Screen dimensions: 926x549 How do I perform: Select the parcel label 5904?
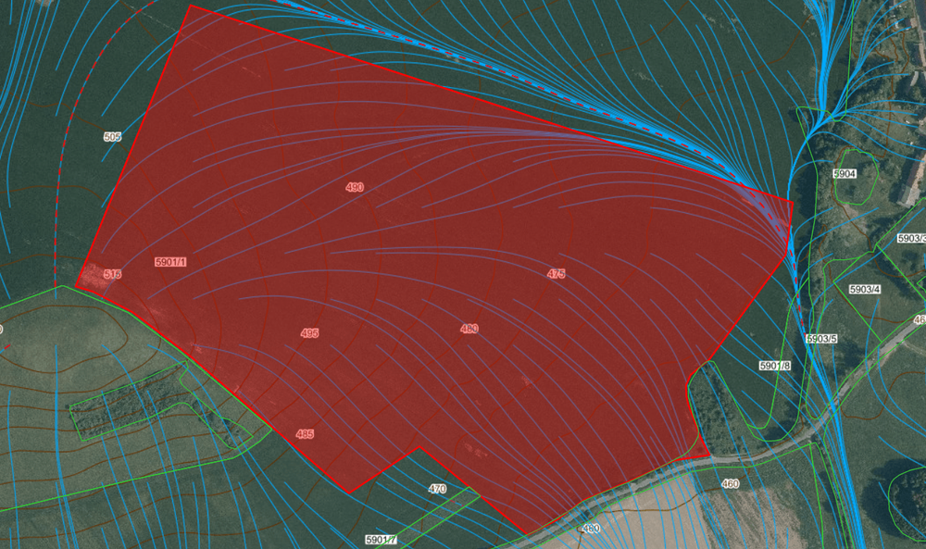tap(845, 173)
